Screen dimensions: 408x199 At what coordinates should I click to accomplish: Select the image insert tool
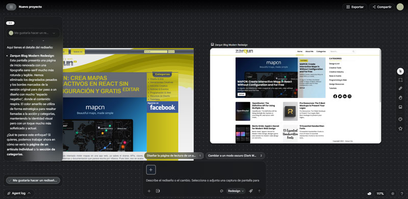click(x=400, y=107)
